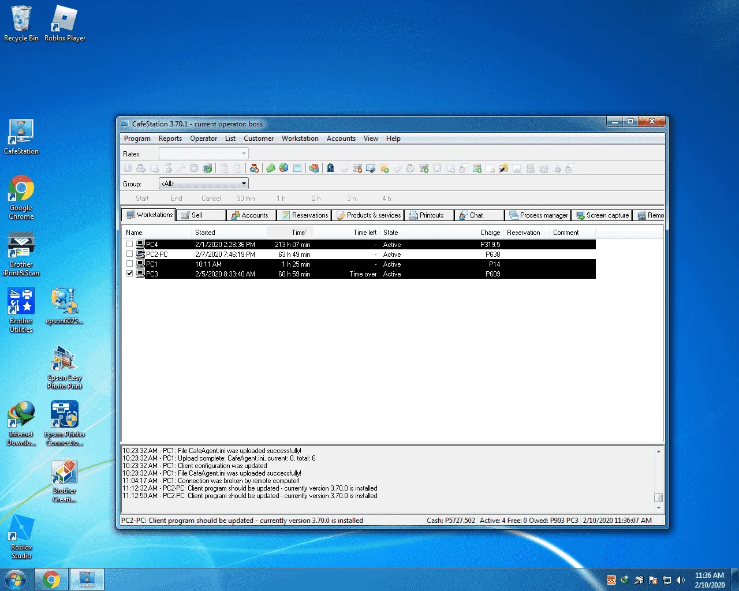Viewport: 739px width, 591px height.
Task: Tick the PC4 workstation checkbox
Action: click(129, 244)
